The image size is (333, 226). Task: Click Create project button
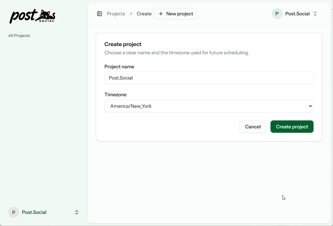[292, 127]
